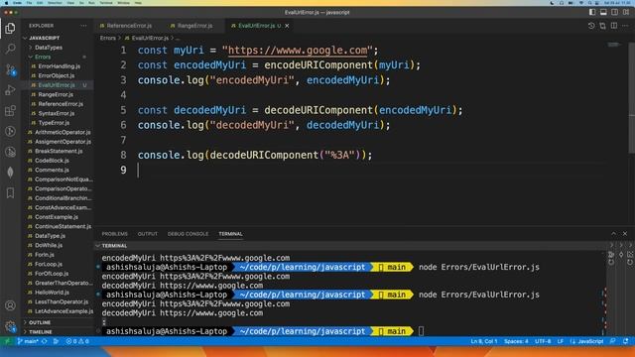Open SyntaxError.js in the explorer
Viewport: 635px width, 357px height.
57,113
